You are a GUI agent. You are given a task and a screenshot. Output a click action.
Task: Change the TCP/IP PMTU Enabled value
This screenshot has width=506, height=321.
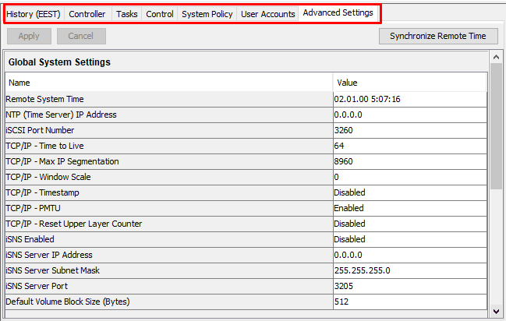point(409,208)
